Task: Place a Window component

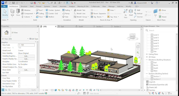Action: [26, 10]
